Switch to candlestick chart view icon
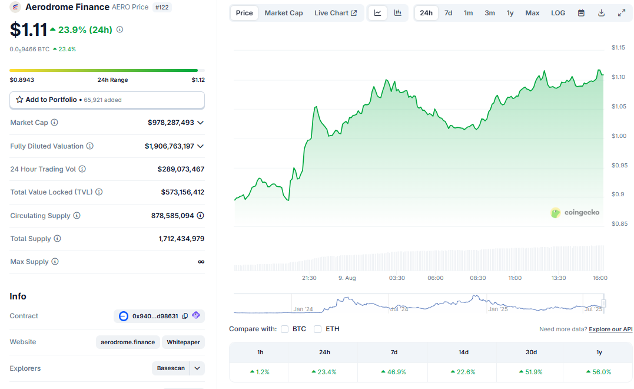The image size is (634, 389). pos(398,13)
